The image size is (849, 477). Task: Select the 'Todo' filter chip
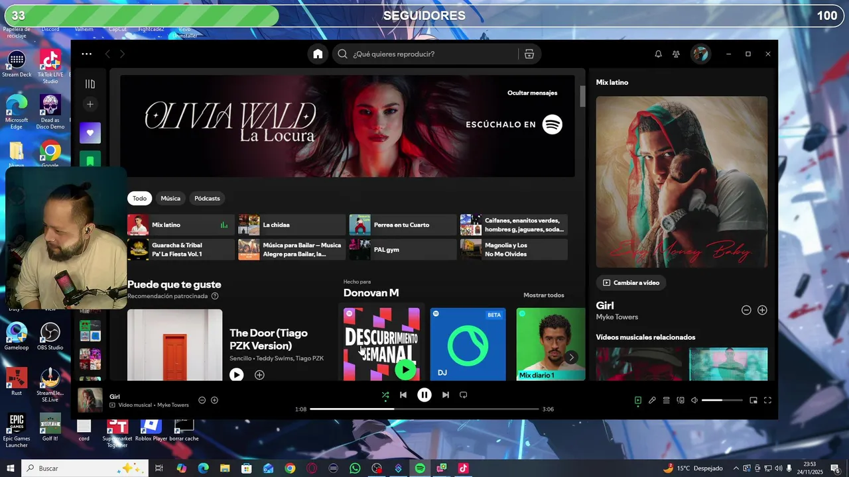(139, 198)
